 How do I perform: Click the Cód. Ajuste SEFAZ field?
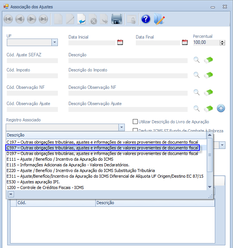(x=32, y=61)
